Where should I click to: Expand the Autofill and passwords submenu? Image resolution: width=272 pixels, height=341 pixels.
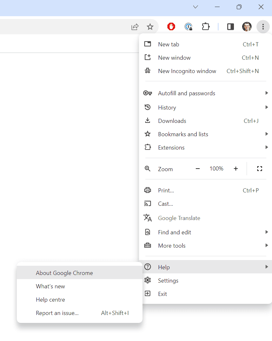tap(186, 93)
